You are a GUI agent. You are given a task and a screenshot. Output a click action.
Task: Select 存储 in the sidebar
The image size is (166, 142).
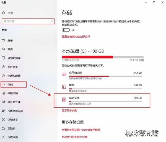coord(14,84)
